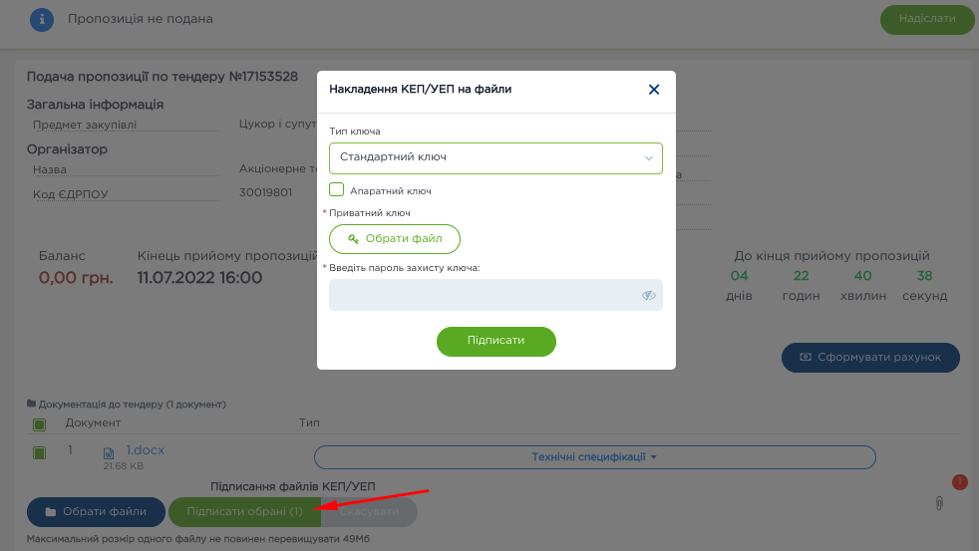Open the 1.docx file link
The width and height of the screenshot is (979, 551).
(x=146, y=450)
